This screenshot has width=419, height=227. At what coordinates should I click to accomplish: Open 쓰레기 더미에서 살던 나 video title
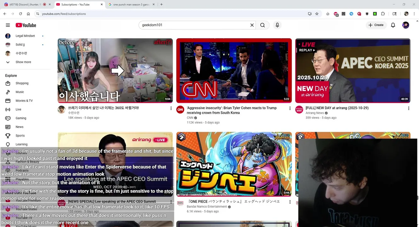(103, 108)
